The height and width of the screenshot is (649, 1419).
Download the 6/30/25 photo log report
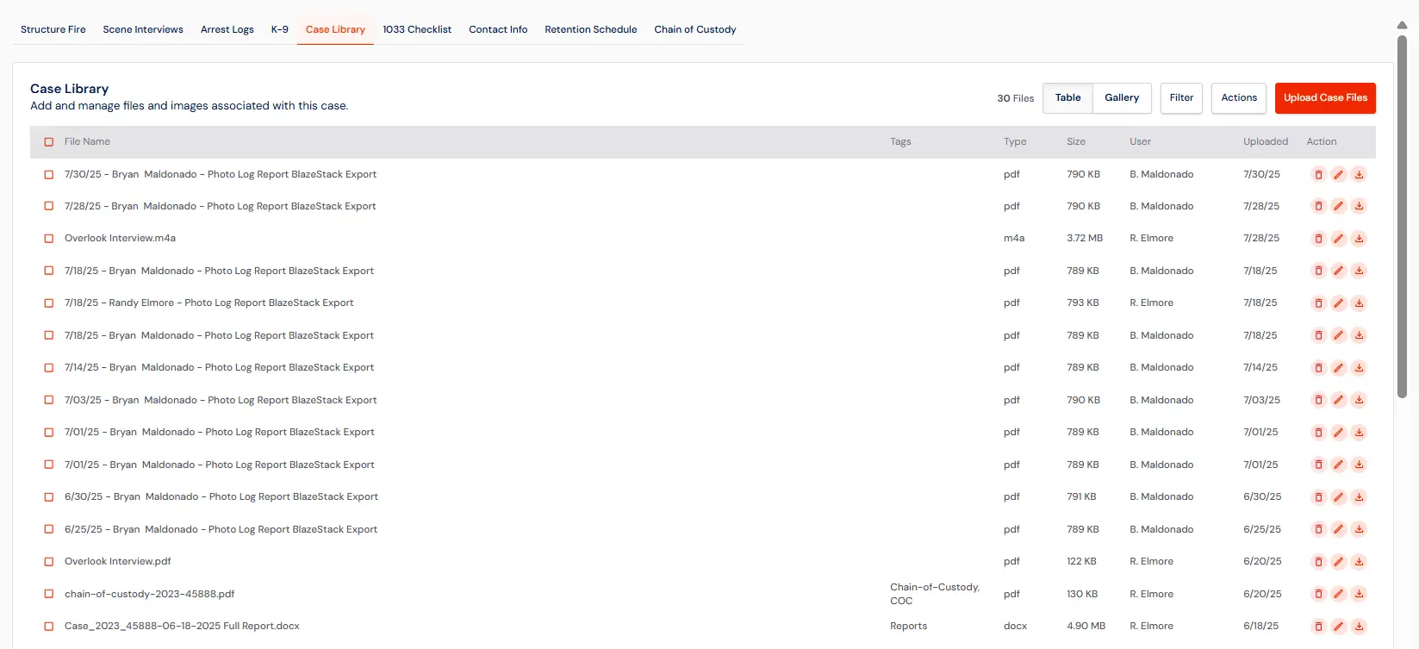tap(1359, 497)
